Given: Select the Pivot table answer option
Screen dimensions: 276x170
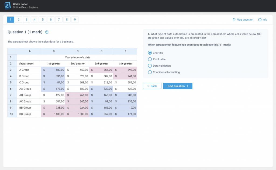Looking at the screenshot, I should coord(150,59).
